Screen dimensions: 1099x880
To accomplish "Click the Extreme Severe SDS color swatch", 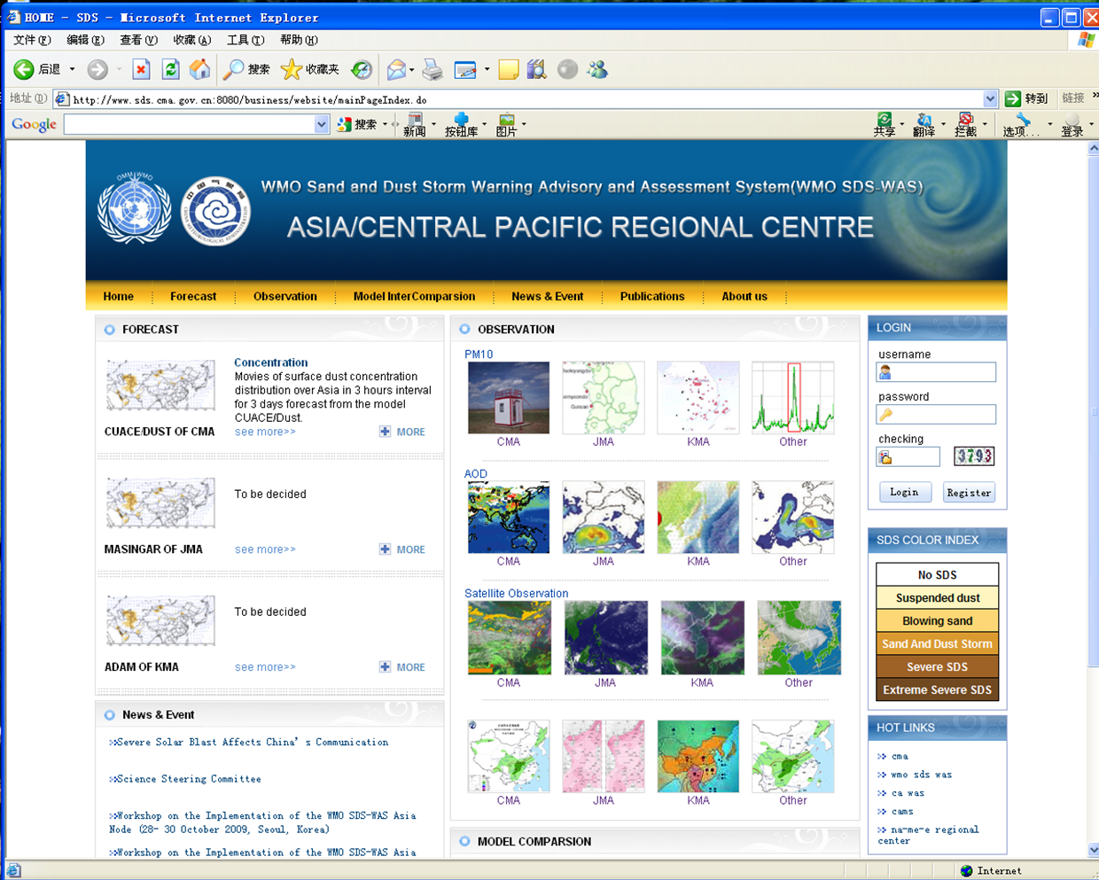I will pos(937,689).
